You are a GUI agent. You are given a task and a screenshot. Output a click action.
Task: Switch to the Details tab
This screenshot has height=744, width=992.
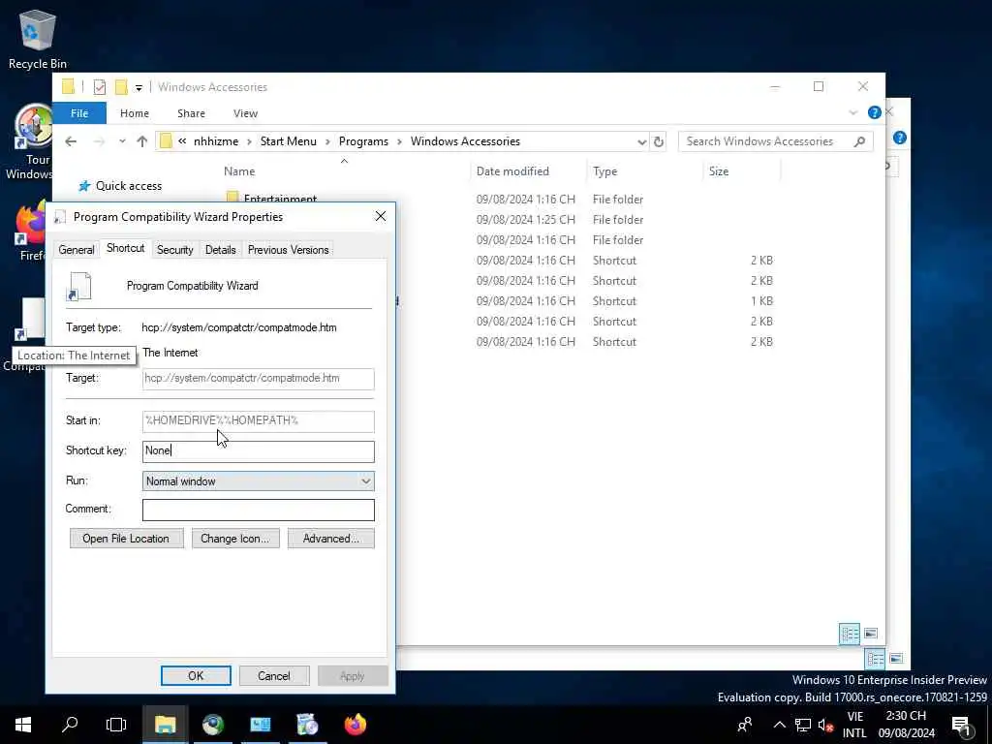point(220,250)
